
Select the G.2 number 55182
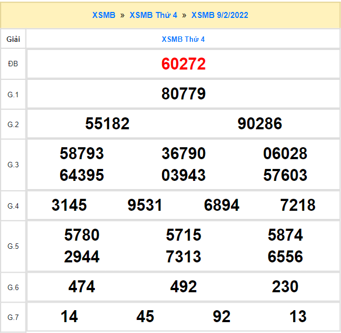(107, 124)
